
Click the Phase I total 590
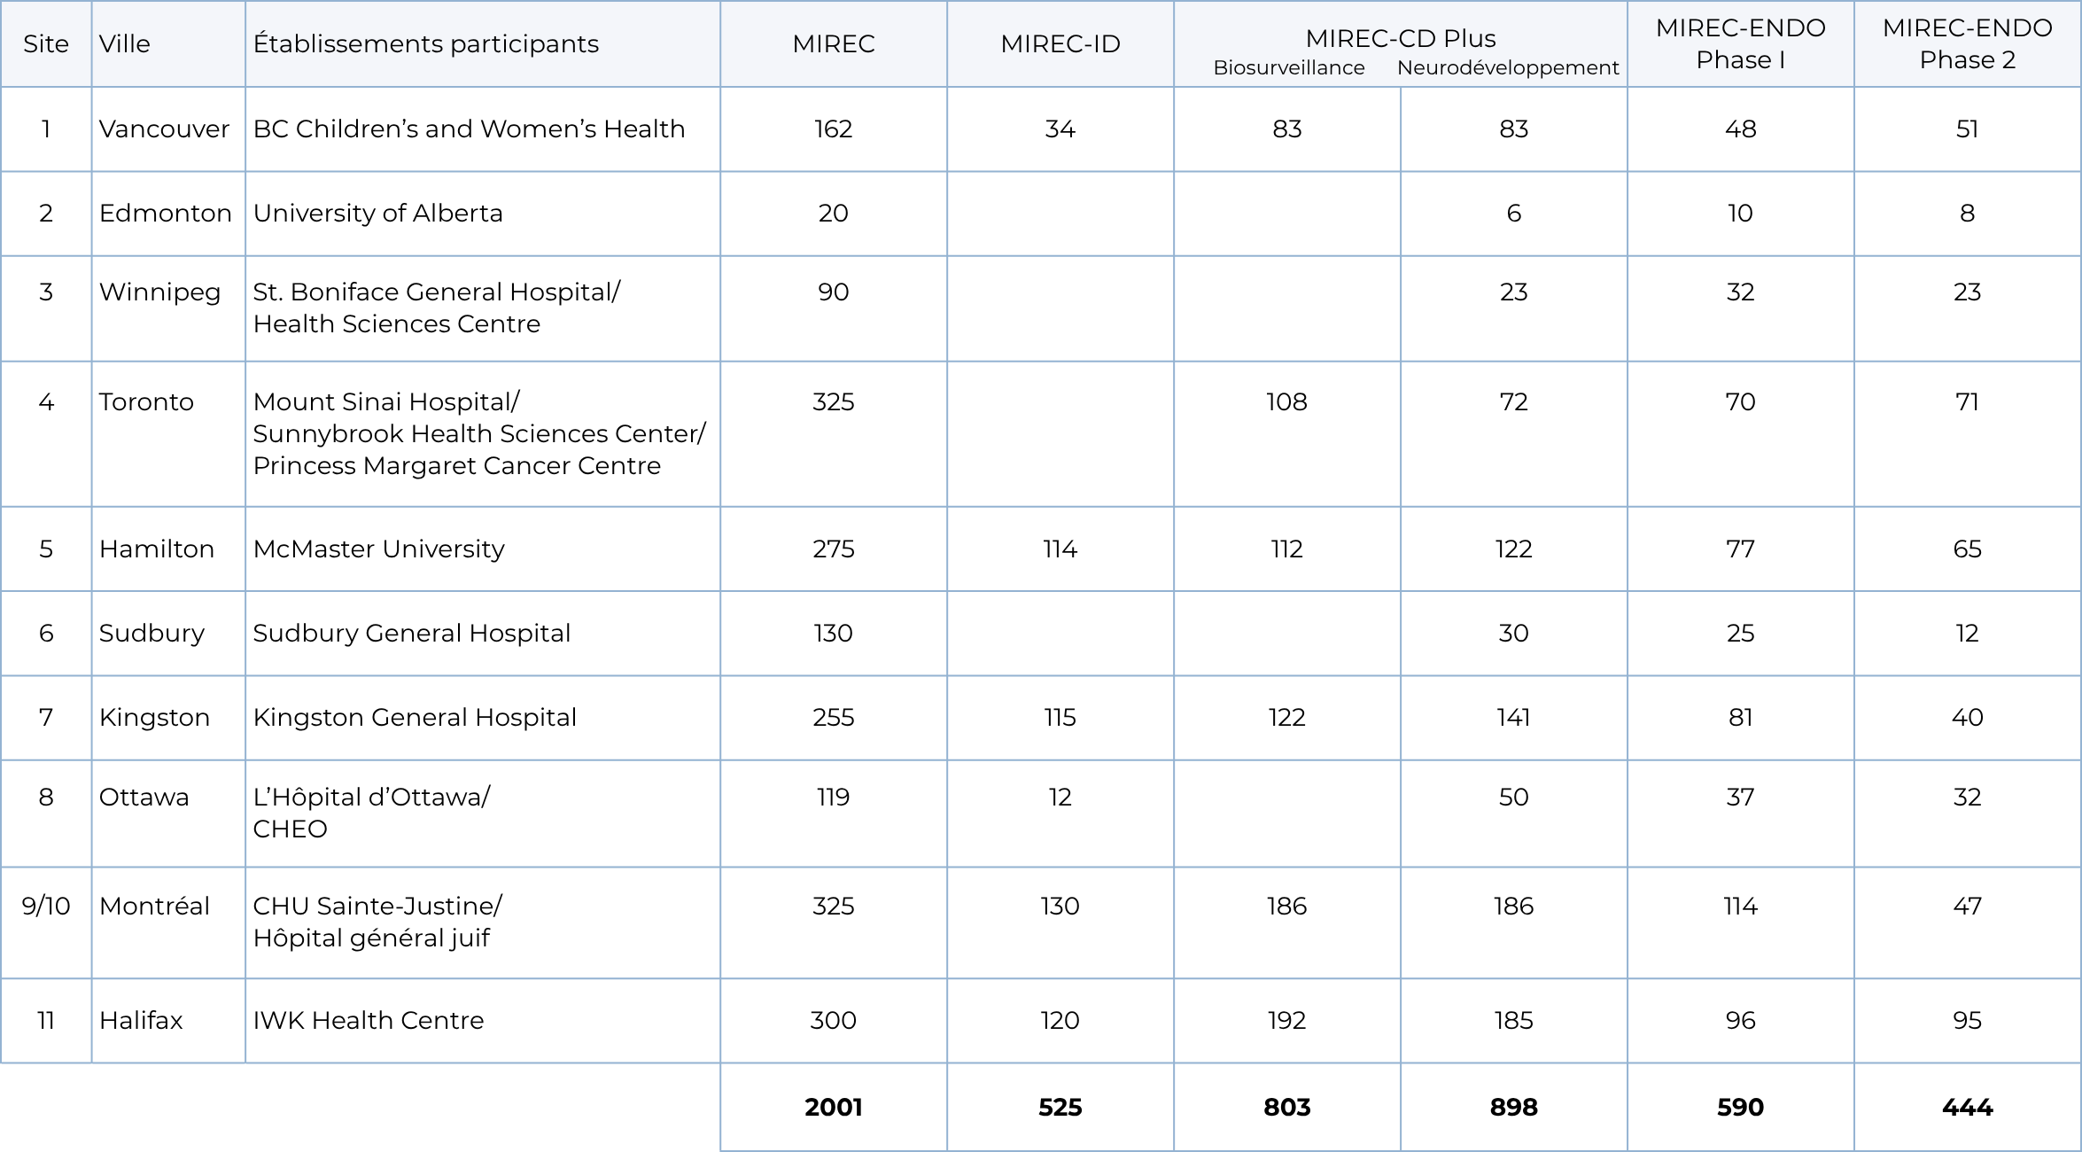tap(1741, 1108)
